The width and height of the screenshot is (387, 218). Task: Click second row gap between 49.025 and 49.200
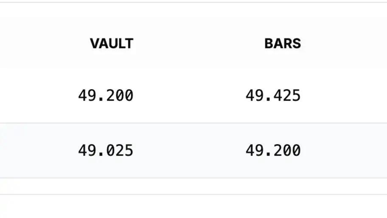pos(189,150)
